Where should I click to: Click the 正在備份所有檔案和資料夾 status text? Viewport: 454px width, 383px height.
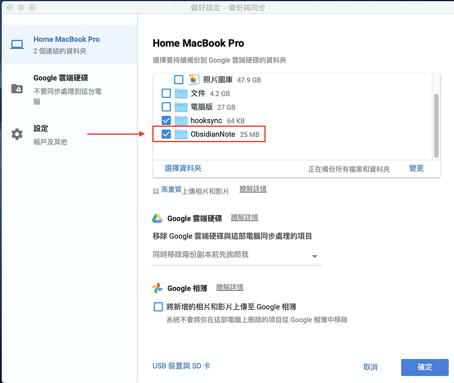tap(349, 169)
